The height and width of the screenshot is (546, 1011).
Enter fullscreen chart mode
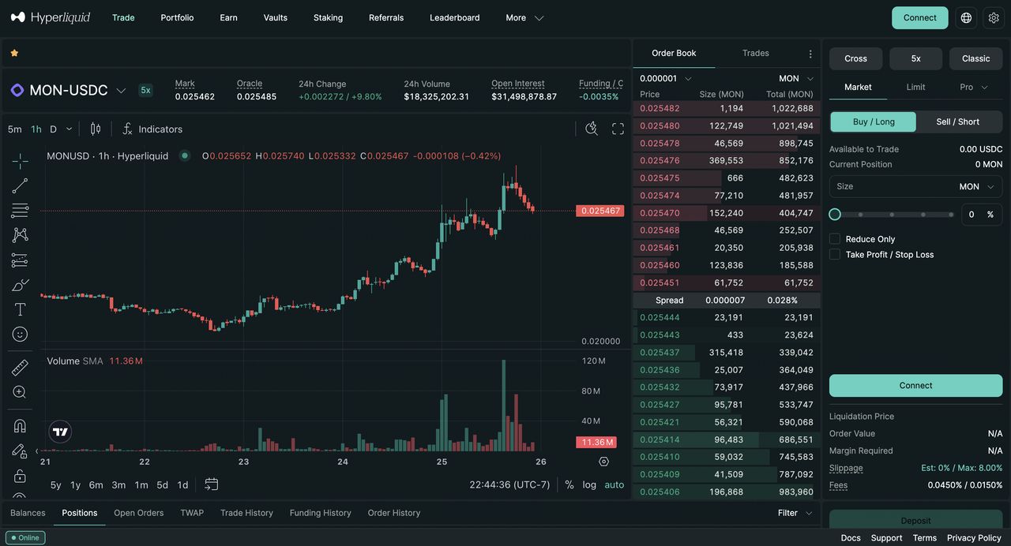(x=618, y=129)
